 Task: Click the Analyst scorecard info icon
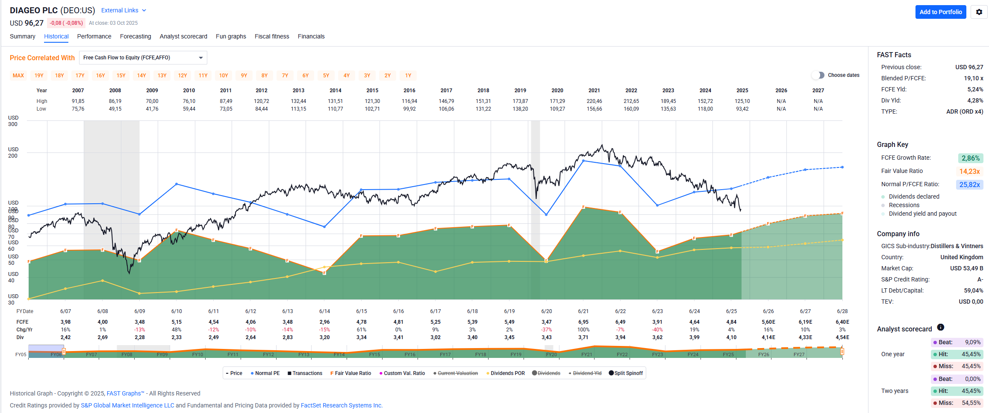click(940, 327)
